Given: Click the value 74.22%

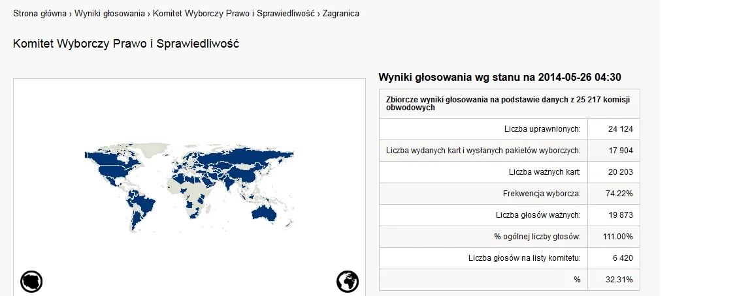Looking at the screenshot, I should (619, 194).
